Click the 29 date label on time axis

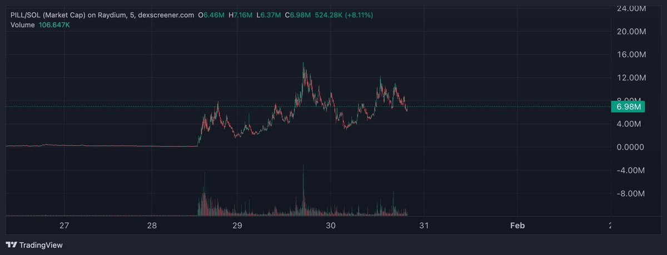237,226
